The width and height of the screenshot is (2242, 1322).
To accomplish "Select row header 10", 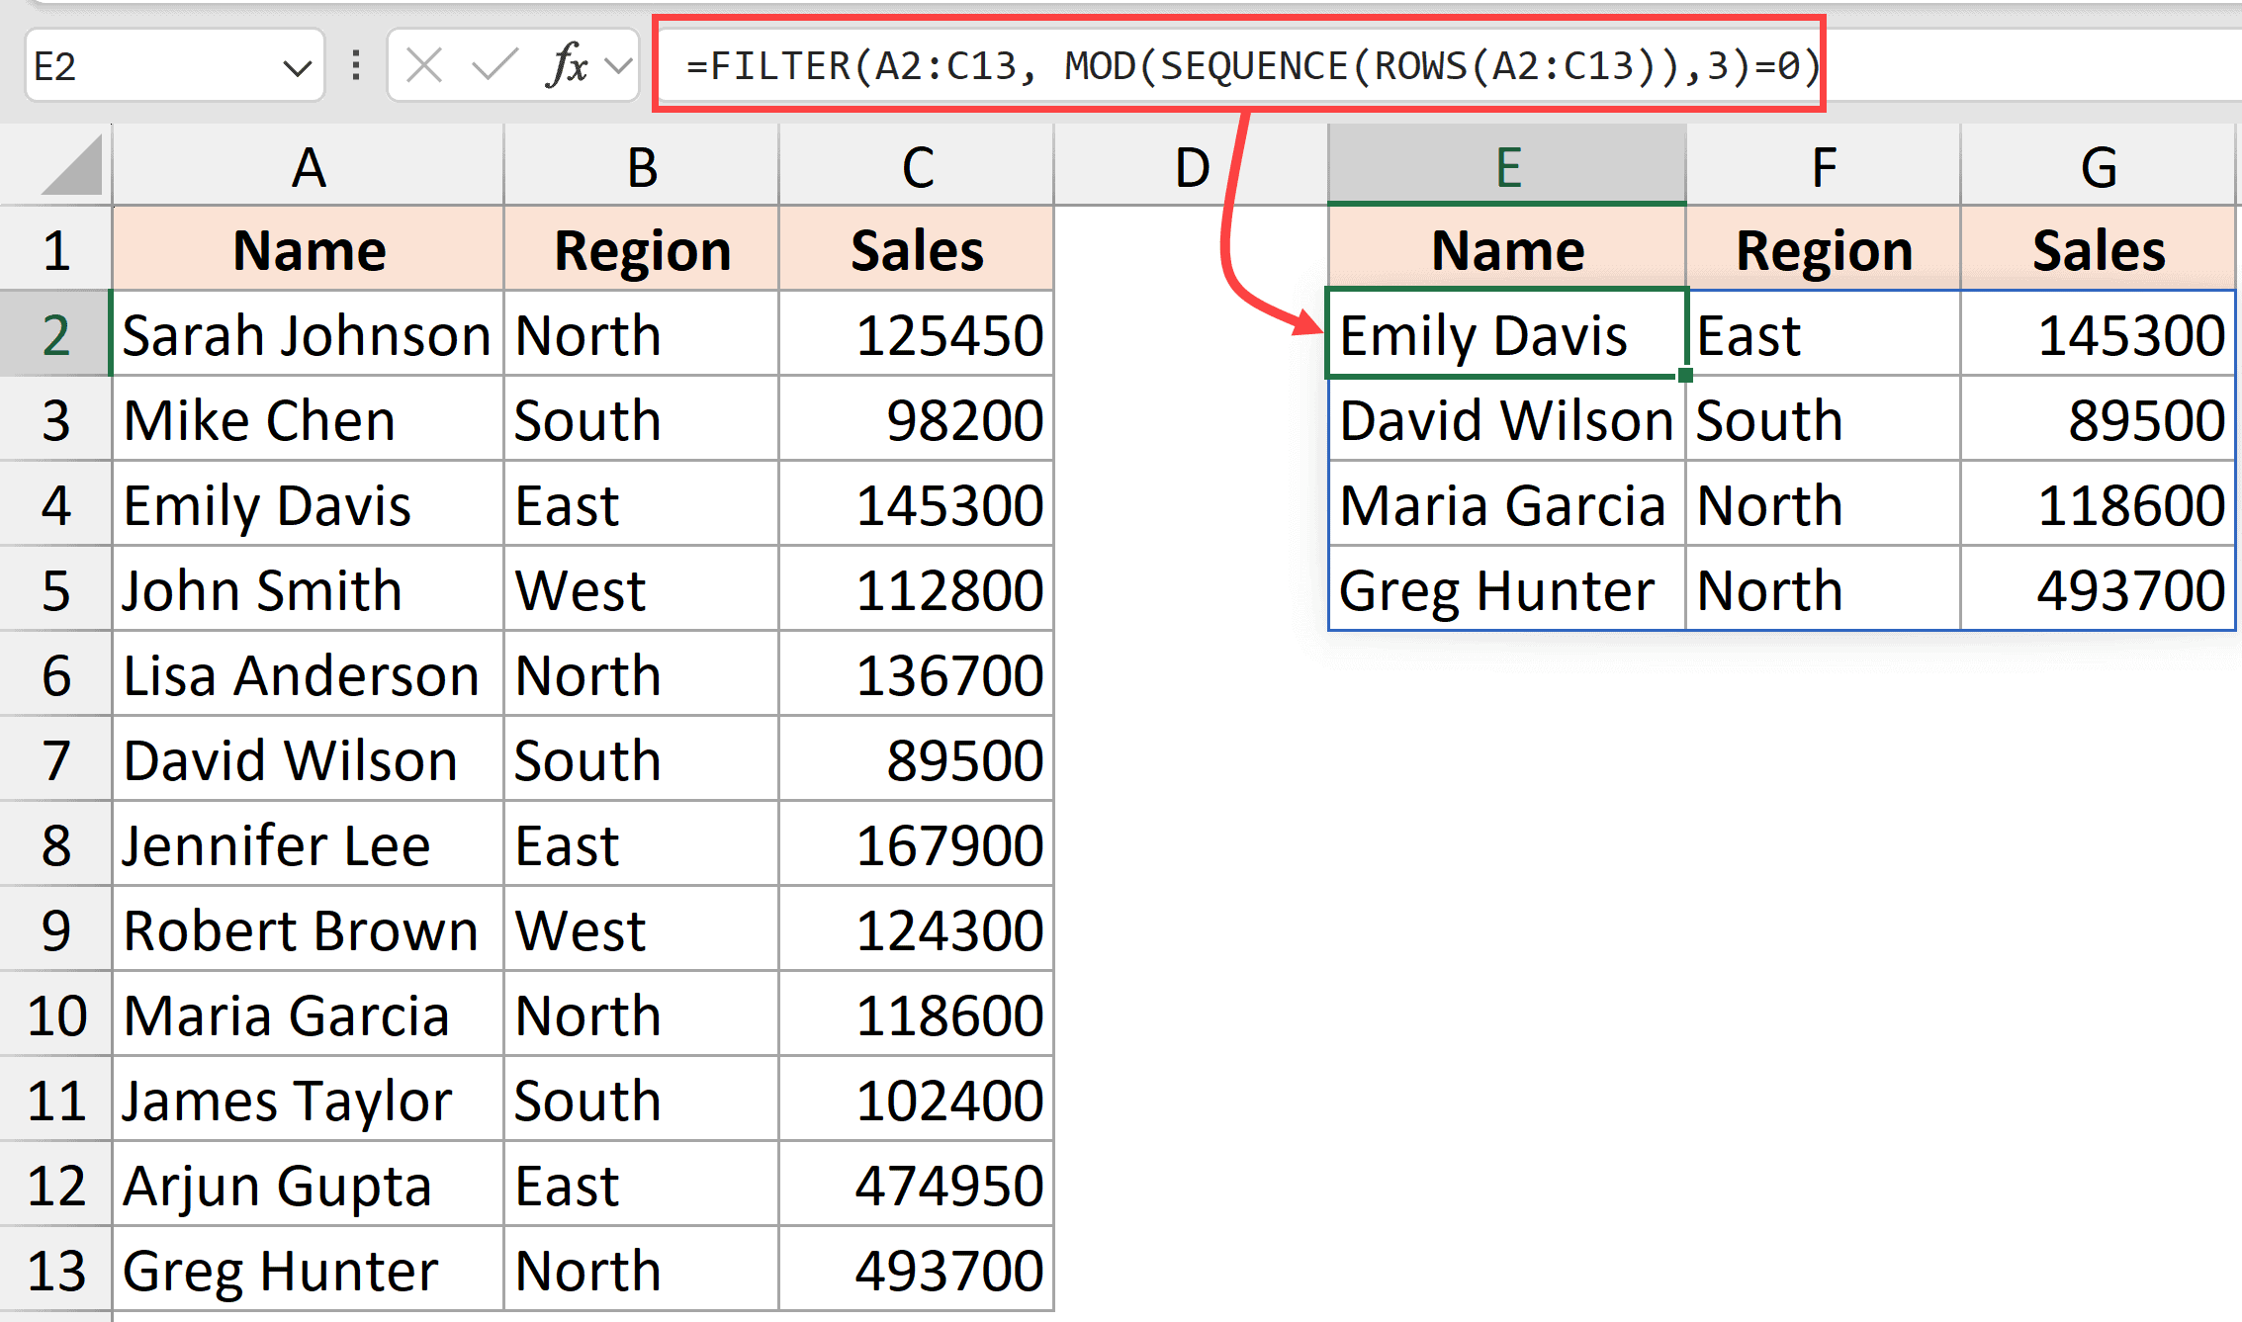I will pos(56,1014).
